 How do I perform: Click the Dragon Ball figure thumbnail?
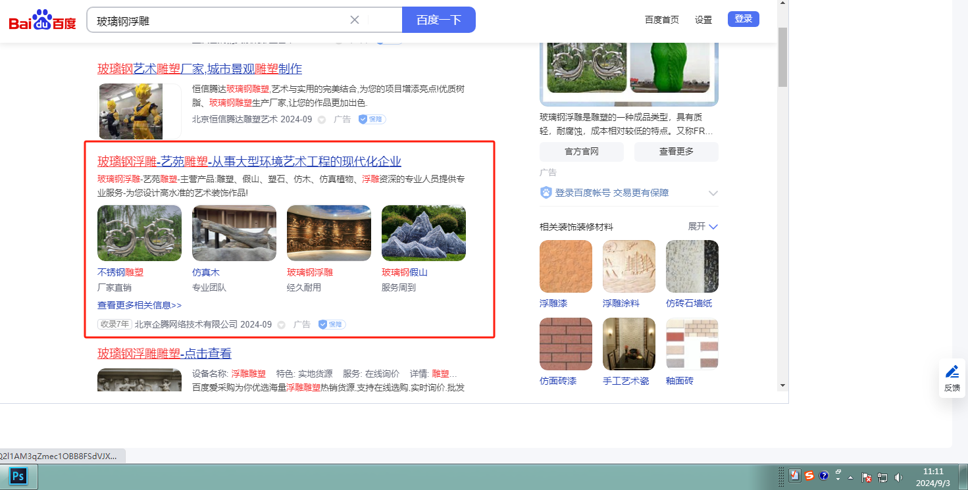(140, 111)
